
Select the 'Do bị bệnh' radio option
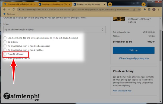(5, 42)
